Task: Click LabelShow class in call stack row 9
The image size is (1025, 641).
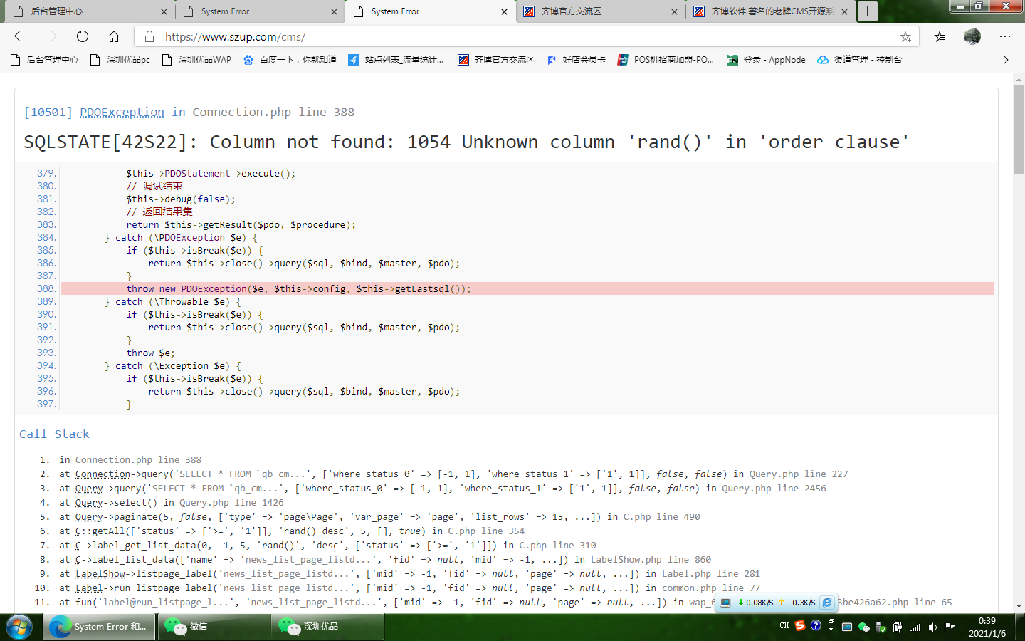Action: point(100,573)
